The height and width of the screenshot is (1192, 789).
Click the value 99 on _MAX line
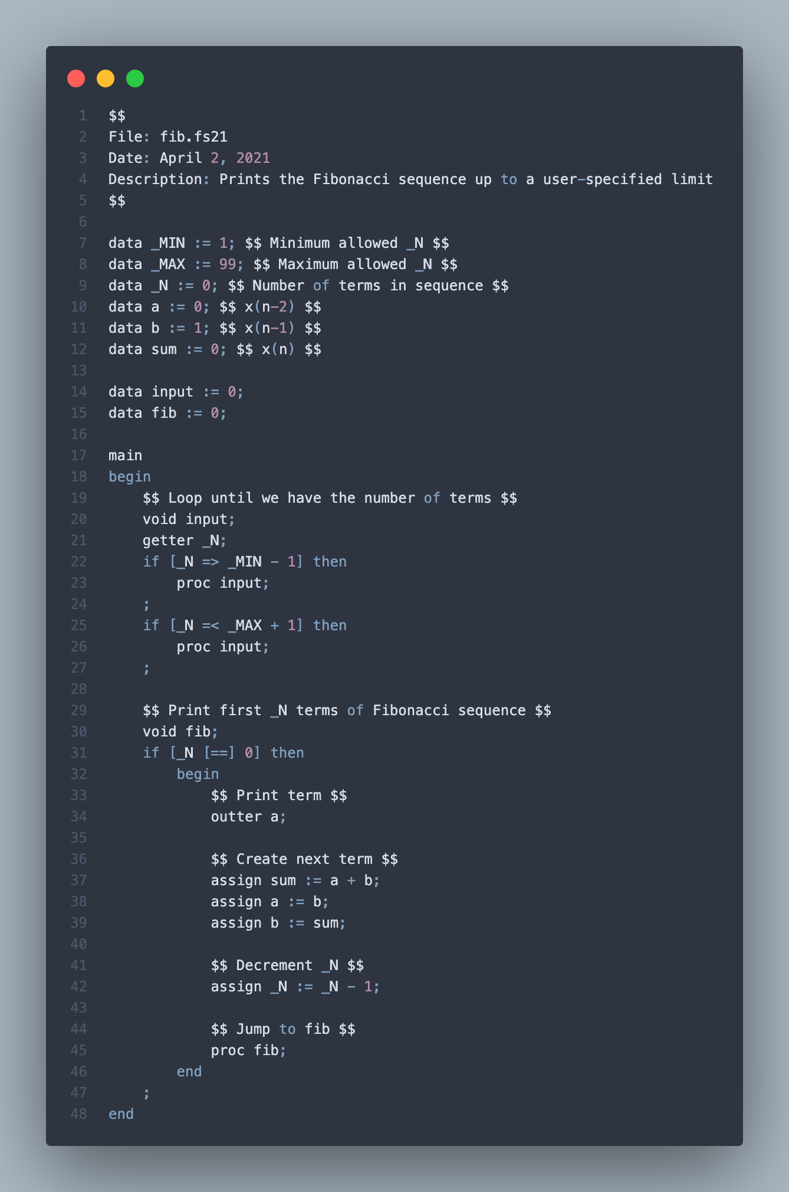pyautogui.click(x=228, y=264)
